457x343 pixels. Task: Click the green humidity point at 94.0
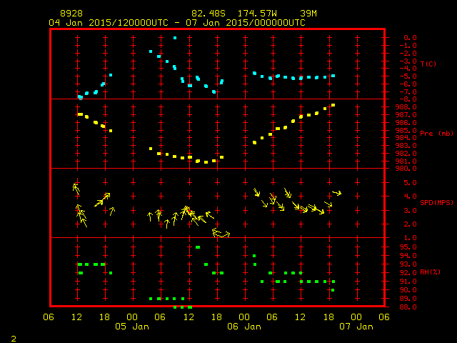254,256
